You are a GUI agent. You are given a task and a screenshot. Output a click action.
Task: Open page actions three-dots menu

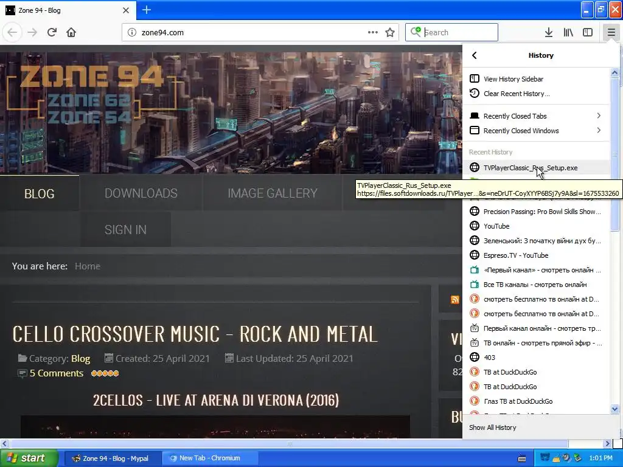point(373,32)
